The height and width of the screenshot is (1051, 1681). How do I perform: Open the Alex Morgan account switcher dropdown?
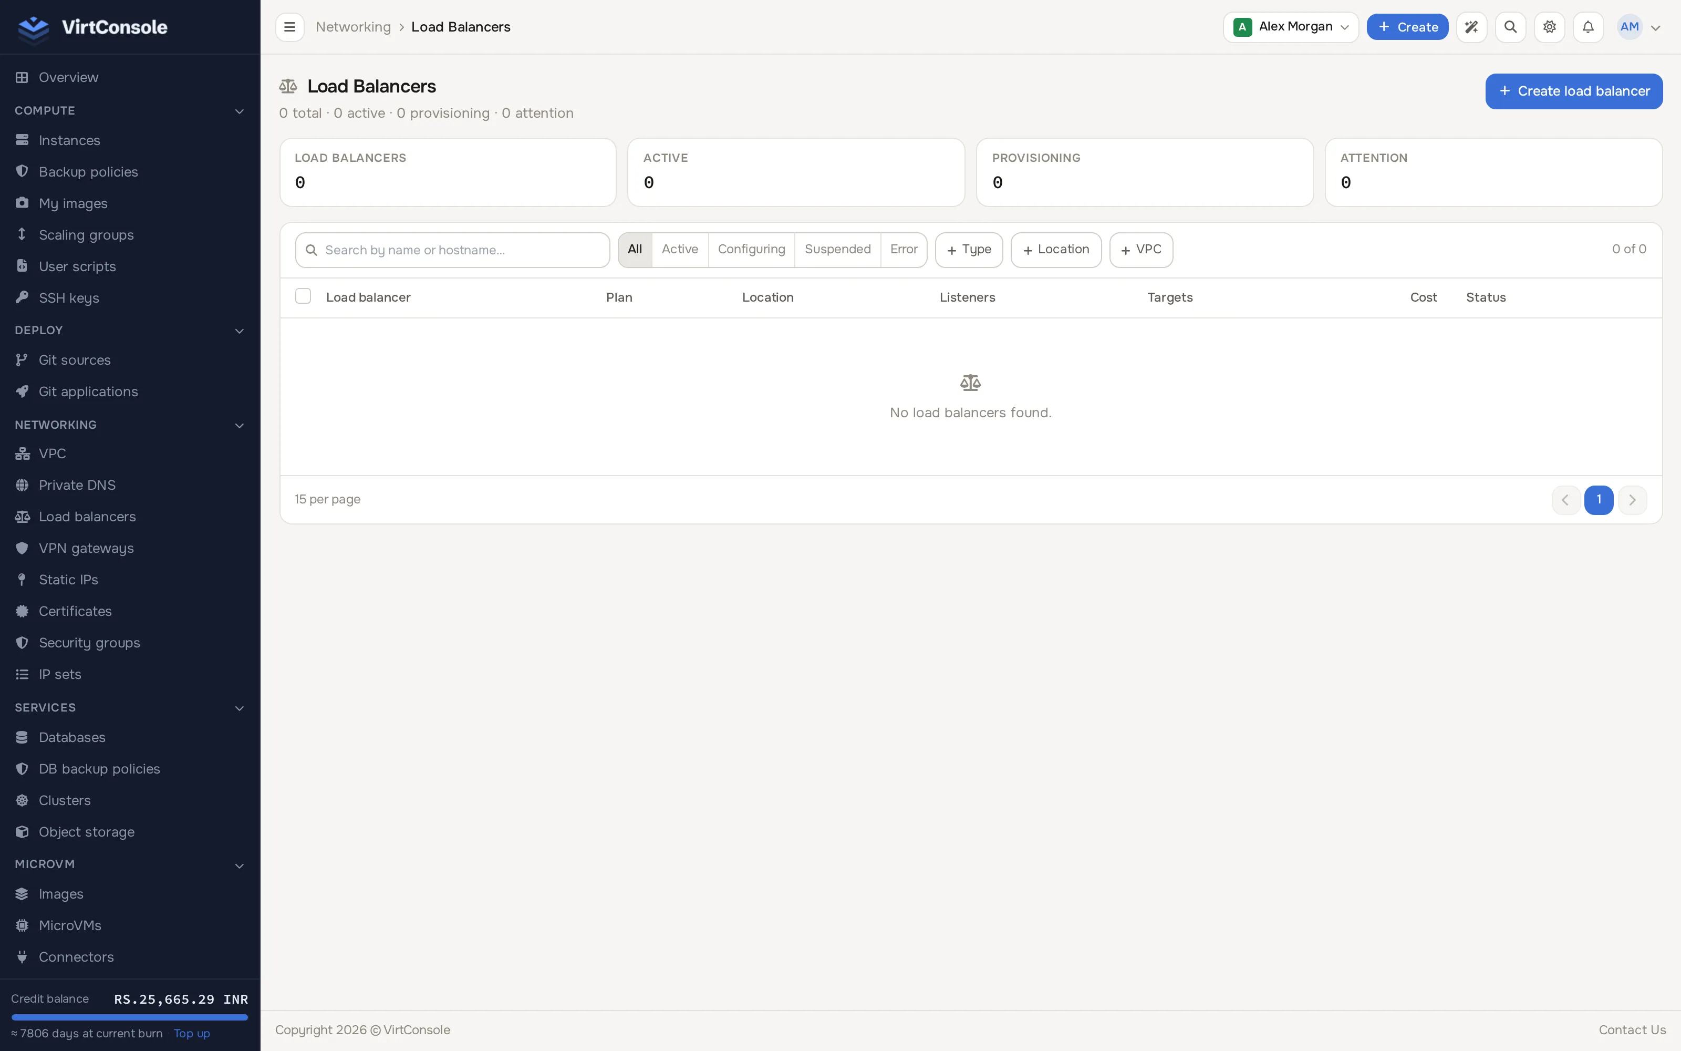[1291, 27]
